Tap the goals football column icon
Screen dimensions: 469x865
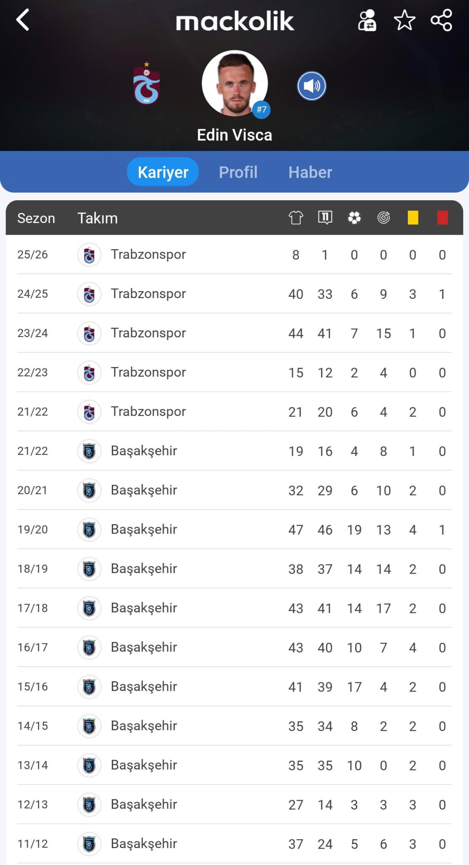pyautogui.click(x=354, y=218)
